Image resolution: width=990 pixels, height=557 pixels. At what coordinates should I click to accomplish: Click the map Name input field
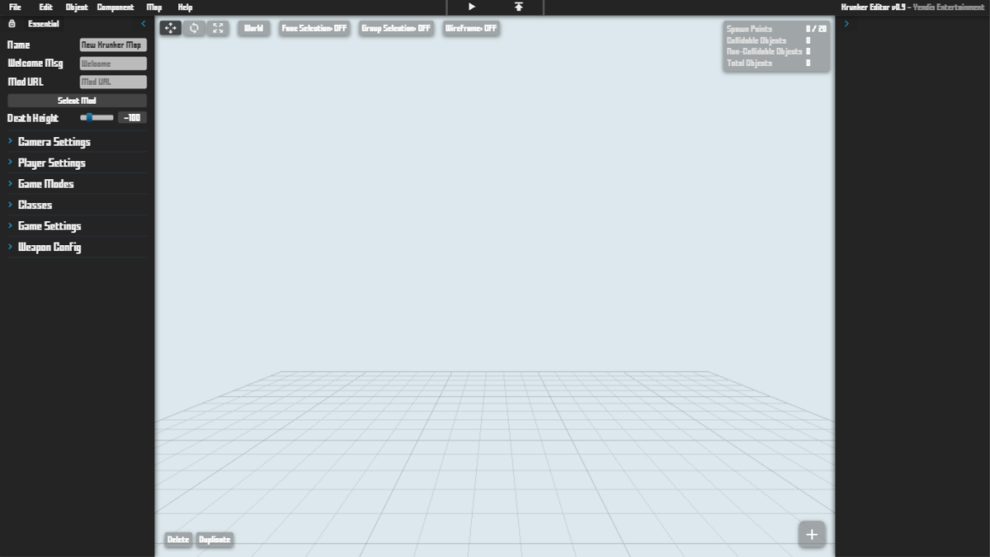[x=112, y=45]
